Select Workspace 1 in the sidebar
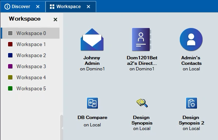This screenshot has width=218, height=140. click(x=30, y=44)
